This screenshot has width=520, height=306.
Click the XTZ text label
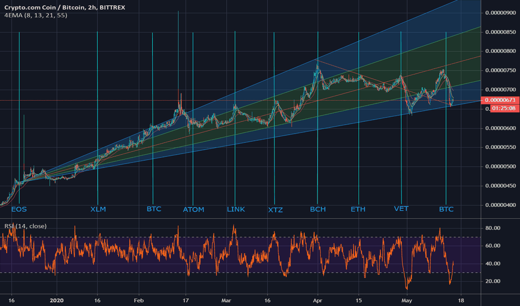pos(275,210)
